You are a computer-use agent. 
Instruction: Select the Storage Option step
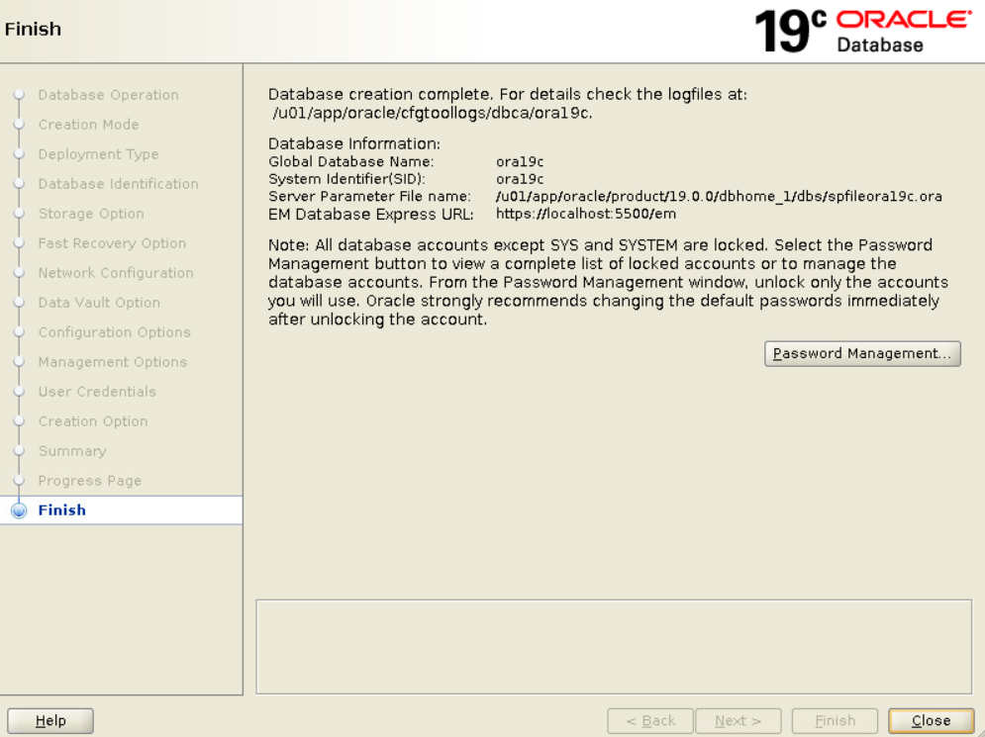tap(91, 214)
